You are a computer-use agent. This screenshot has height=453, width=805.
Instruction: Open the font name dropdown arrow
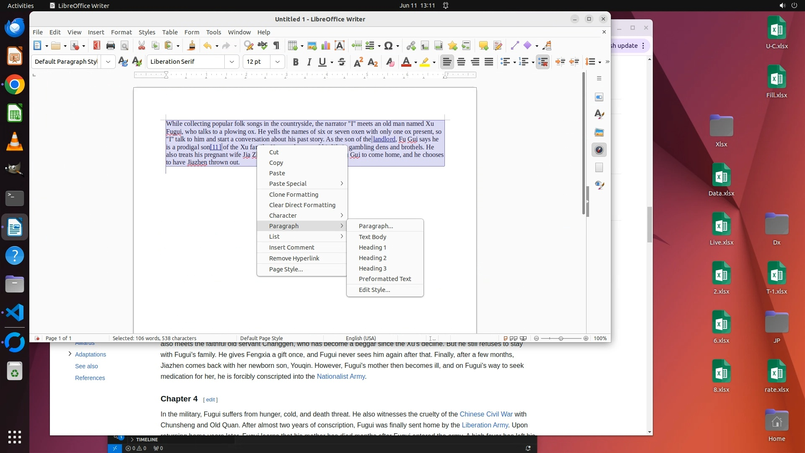click(x=231, y=62)
